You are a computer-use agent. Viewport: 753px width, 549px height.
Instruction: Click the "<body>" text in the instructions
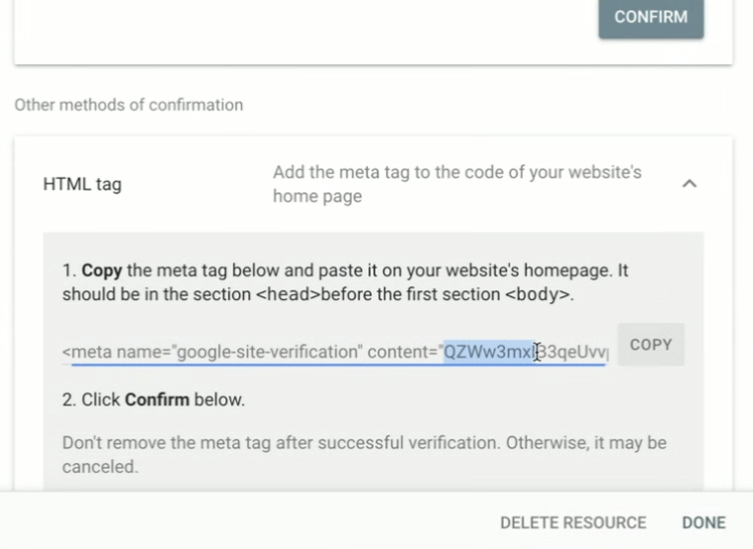tap(537, 294)
